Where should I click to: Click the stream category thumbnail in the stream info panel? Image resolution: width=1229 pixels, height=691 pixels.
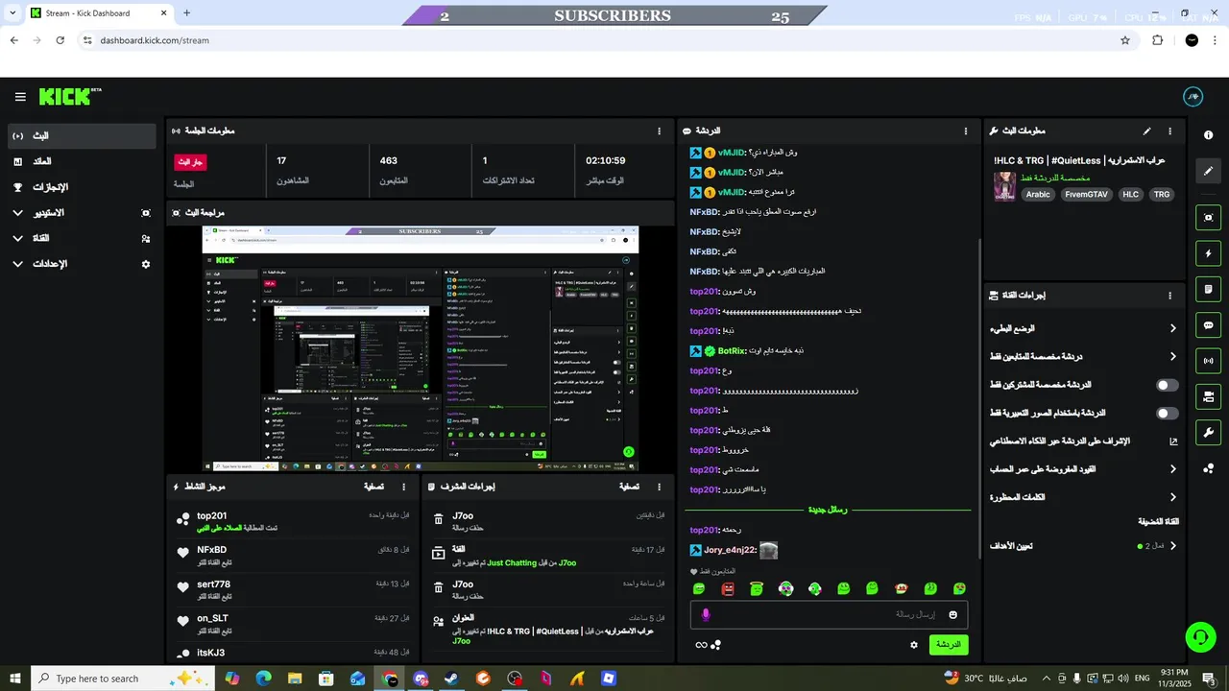point(1004,186)
